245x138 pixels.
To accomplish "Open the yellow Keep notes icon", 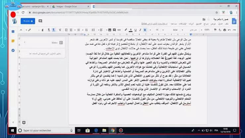I will click(13, 41).
